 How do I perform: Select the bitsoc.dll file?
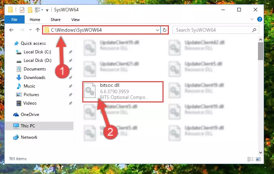coord(123,91)
